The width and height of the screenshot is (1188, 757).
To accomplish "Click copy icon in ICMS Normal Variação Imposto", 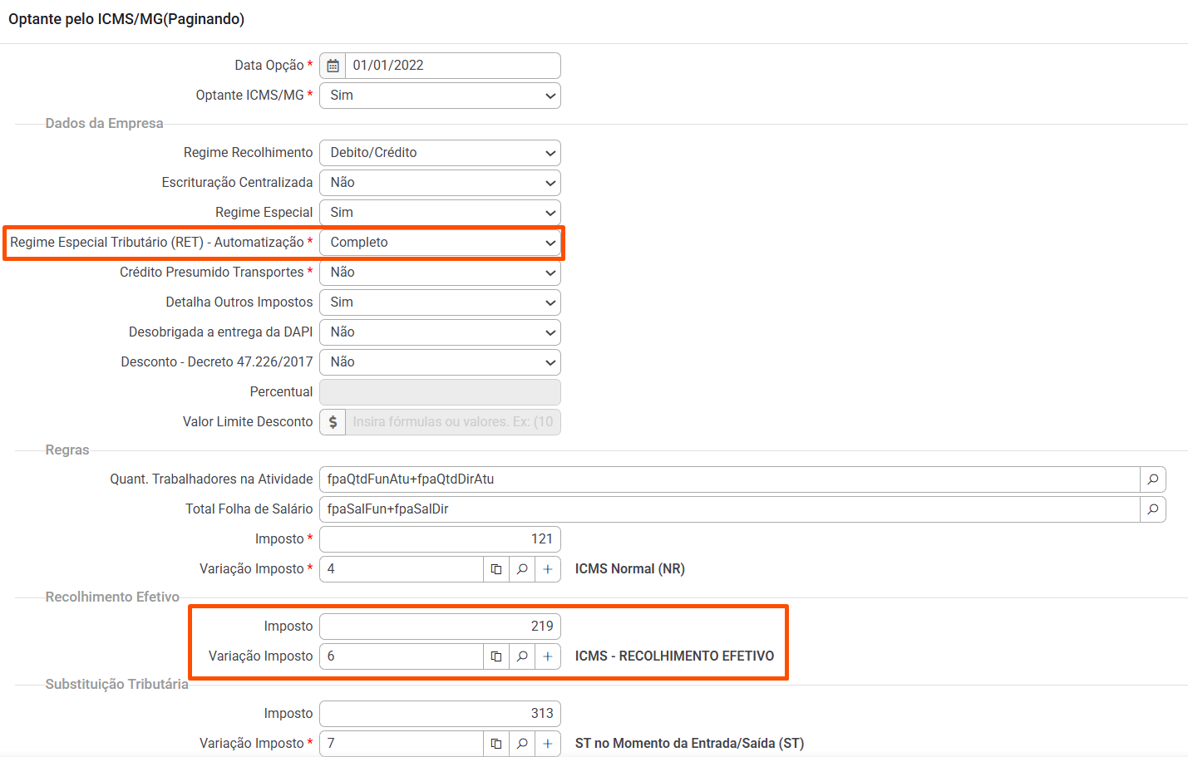I will [x=496, y=569].
